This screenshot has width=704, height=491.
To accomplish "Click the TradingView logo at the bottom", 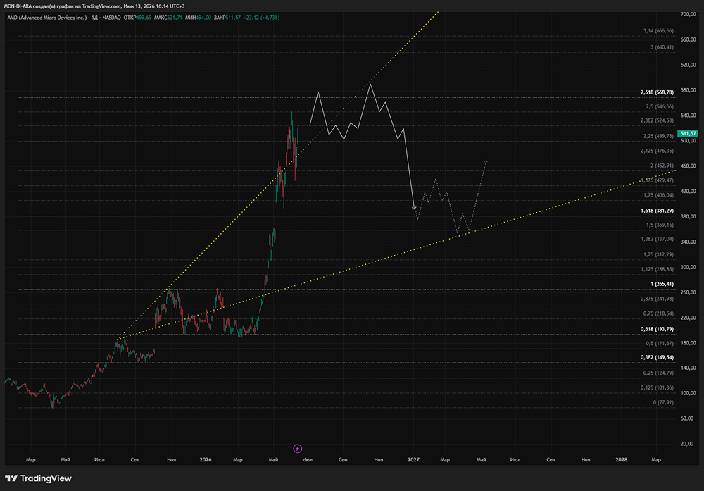I will click(x=38, y=478).
